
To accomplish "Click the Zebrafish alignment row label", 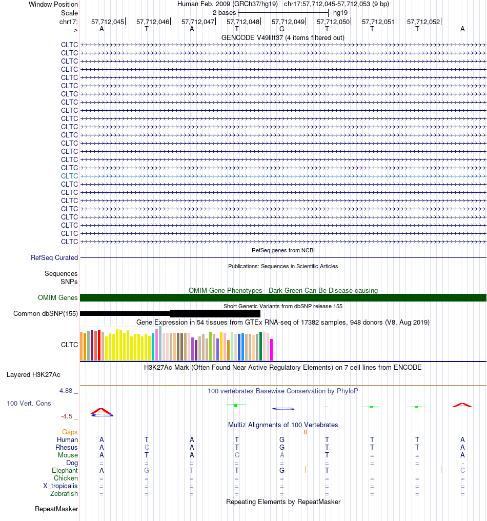I will click(x=64, y=493).
